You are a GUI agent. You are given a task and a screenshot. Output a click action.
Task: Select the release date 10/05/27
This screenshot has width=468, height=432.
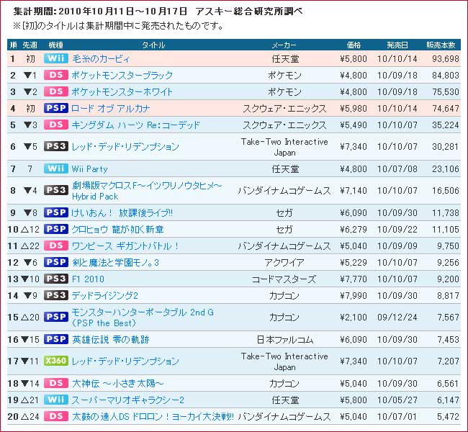(x=397, y=400)
